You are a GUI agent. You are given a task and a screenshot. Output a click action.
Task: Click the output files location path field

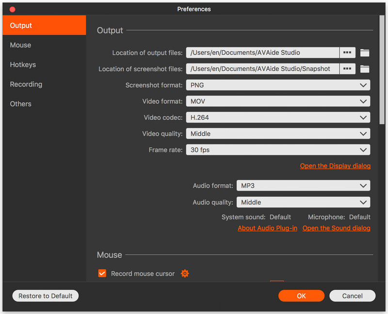point(262,53)
